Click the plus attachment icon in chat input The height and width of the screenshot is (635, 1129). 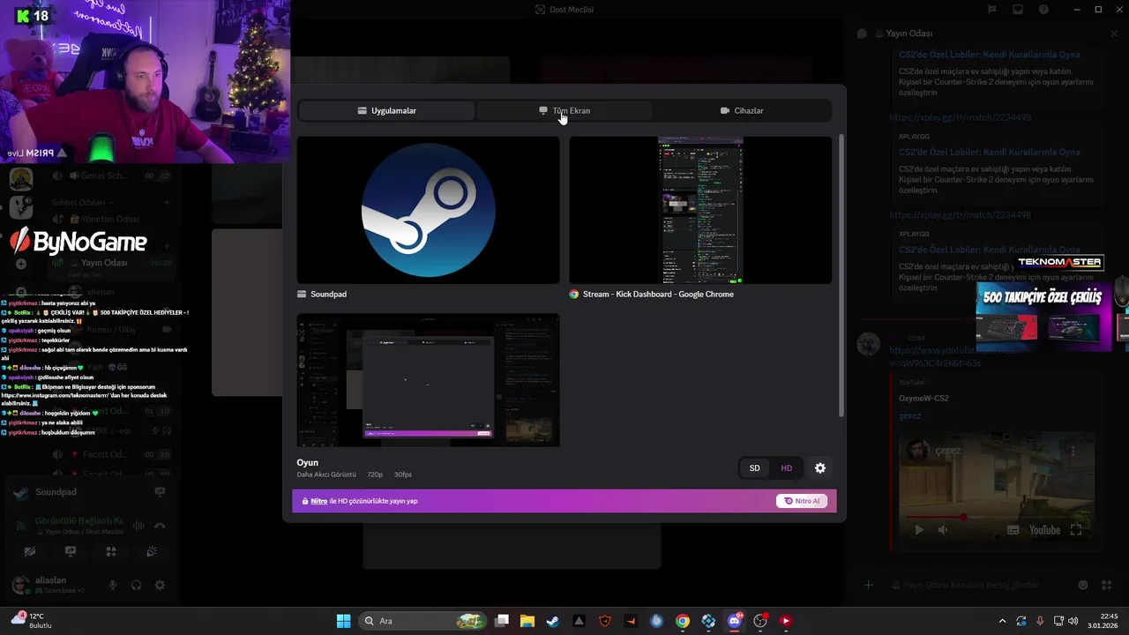click(x=869, y=585)
